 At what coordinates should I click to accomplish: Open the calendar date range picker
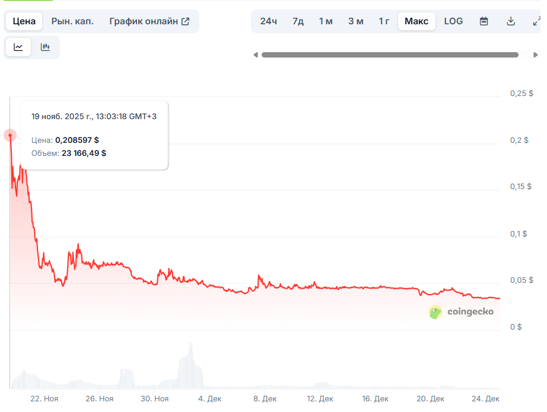tap(484, 21)
